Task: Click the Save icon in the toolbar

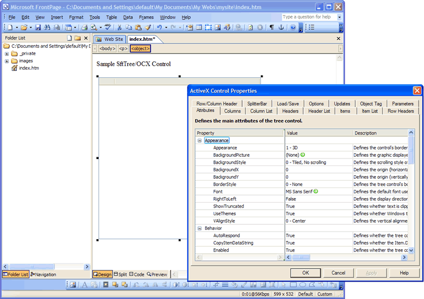Action: (38, 27)
